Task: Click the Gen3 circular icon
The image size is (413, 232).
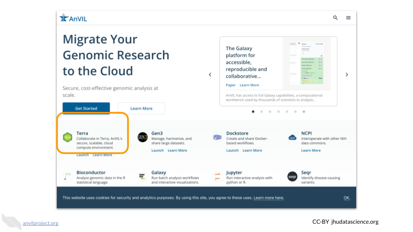Action: (142, 137)
